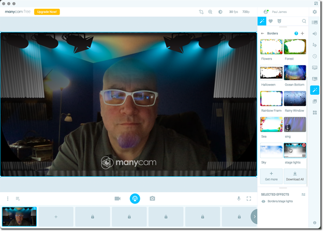Click the blue broadcast stream button
This screenshot has height=231, width=323.
click(135, 198)
